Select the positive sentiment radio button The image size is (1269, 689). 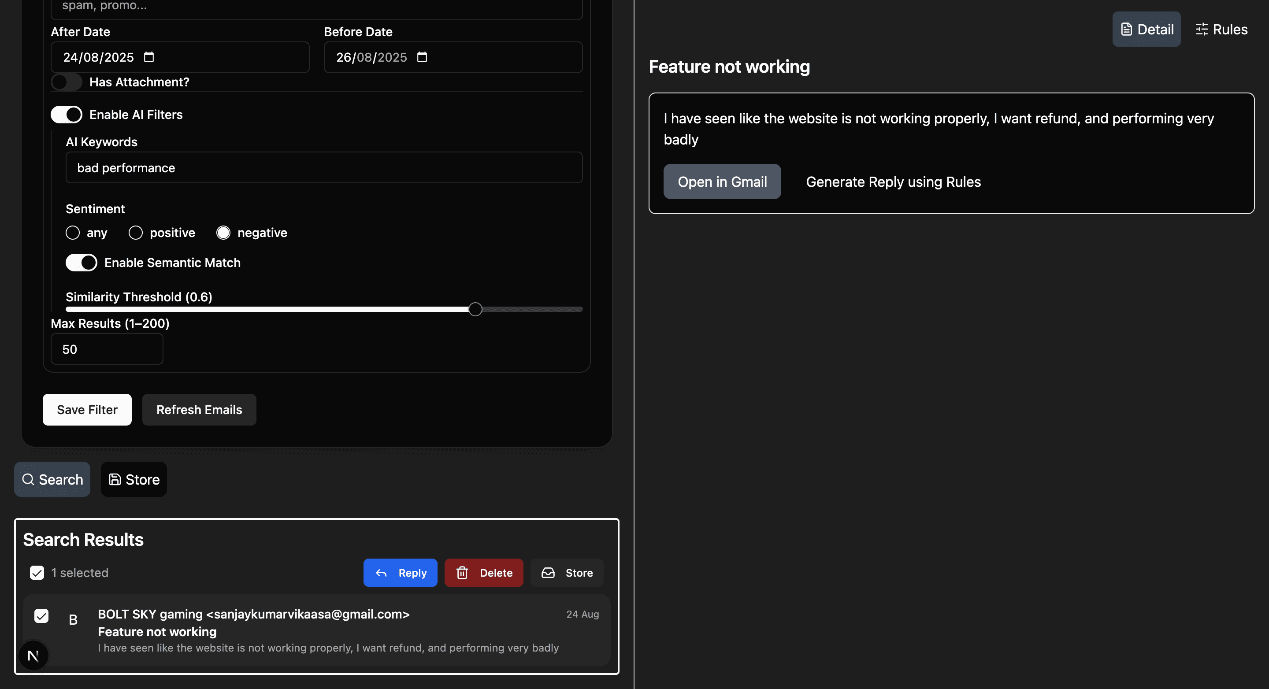pos(135,233)
